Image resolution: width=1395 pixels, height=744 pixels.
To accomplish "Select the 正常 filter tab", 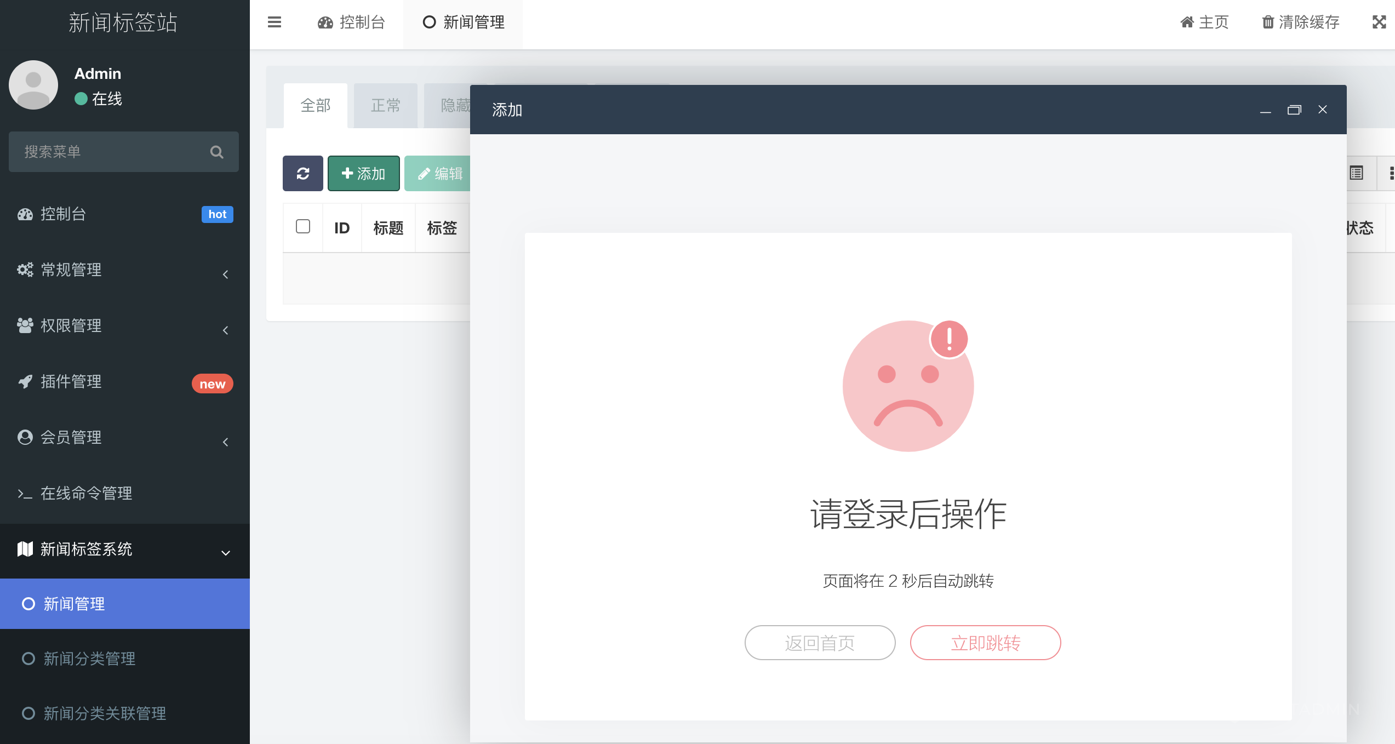I will [386, 106].
